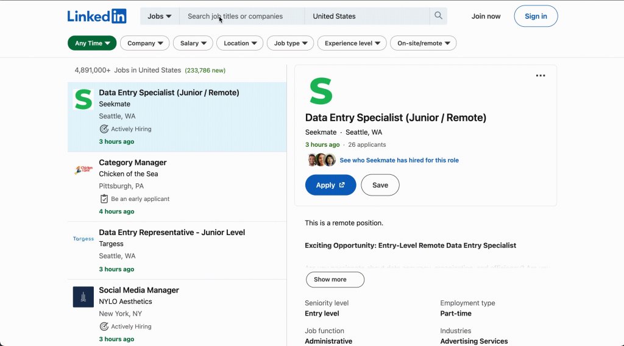Click Join now

pos(486,16)
